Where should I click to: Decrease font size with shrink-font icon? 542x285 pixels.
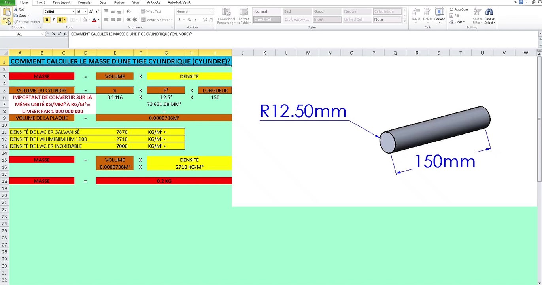pos(97,12)
